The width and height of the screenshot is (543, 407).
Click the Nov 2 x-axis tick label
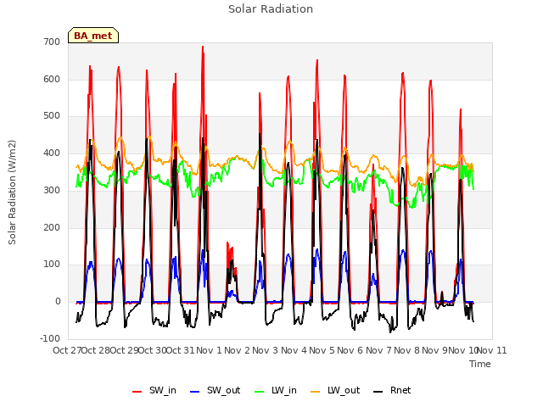pos(238,350)
